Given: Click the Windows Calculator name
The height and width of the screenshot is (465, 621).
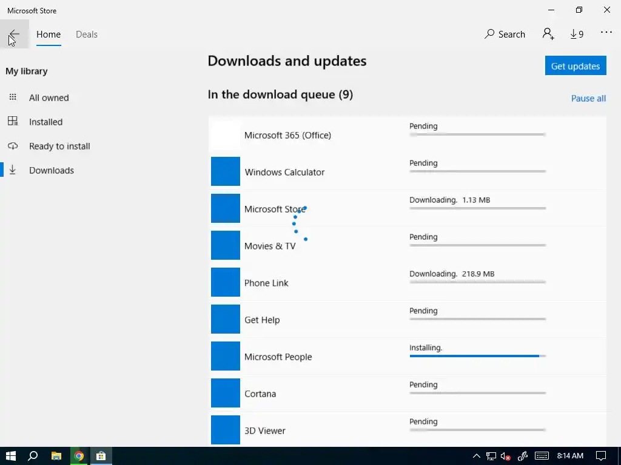Looking at the screenshot, I should (284, 172).
